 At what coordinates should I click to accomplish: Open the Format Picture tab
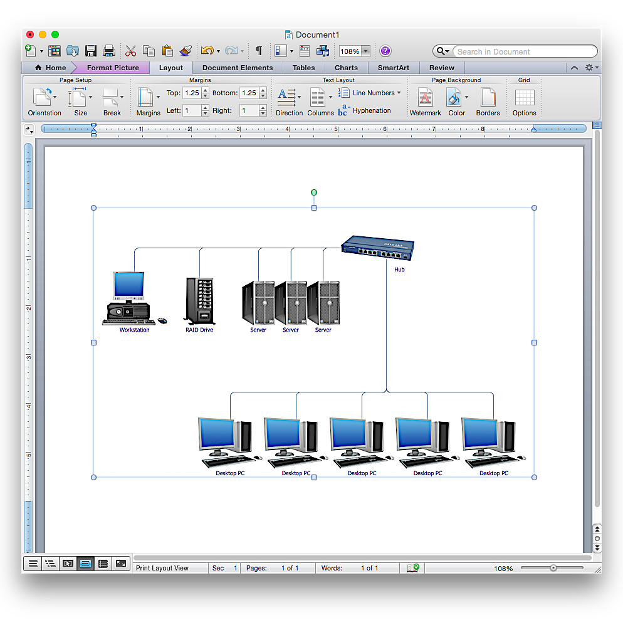coord(113,68)
